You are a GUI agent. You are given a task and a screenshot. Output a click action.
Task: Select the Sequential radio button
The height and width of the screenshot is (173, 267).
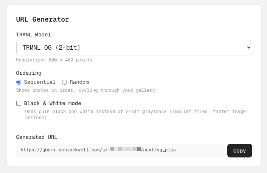click(x=19, y=82)
